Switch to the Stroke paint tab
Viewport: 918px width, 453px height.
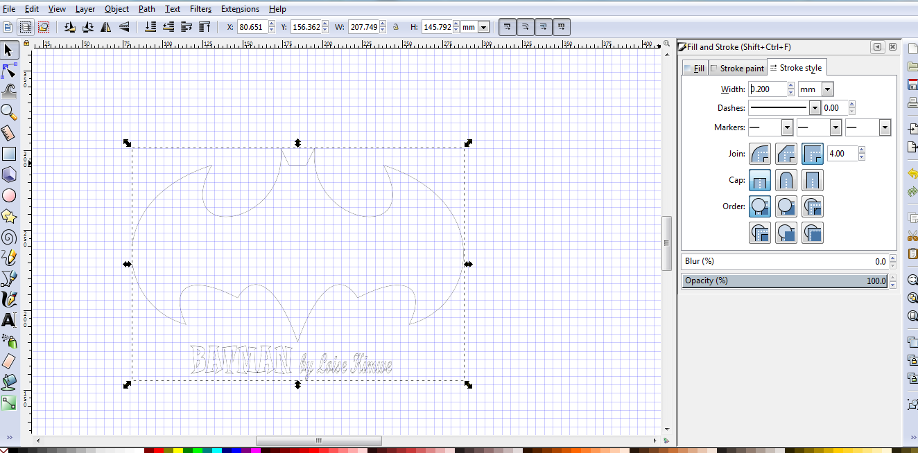click(737, 68)
